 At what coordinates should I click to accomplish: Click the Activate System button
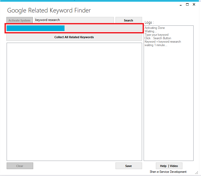tap(20, 20)
